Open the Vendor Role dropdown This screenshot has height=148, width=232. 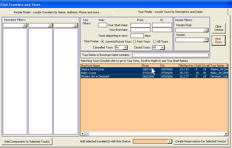(206, 30)
